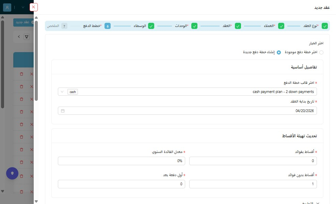Focus the معدل الفائدة السنوي input field
This screenshot has width=336, height=204.
[122, 161]
